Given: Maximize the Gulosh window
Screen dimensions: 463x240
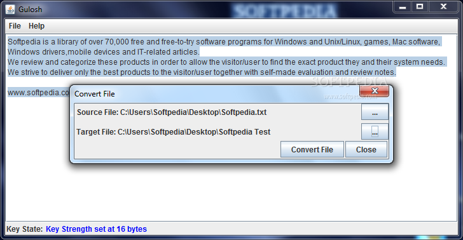Looking at the screenshot, I should tap(420, 6).
